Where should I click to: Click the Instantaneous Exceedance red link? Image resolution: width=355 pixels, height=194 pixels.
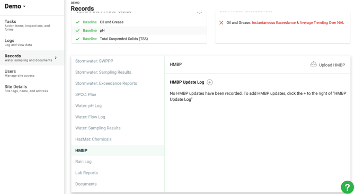tap(298, 23)
